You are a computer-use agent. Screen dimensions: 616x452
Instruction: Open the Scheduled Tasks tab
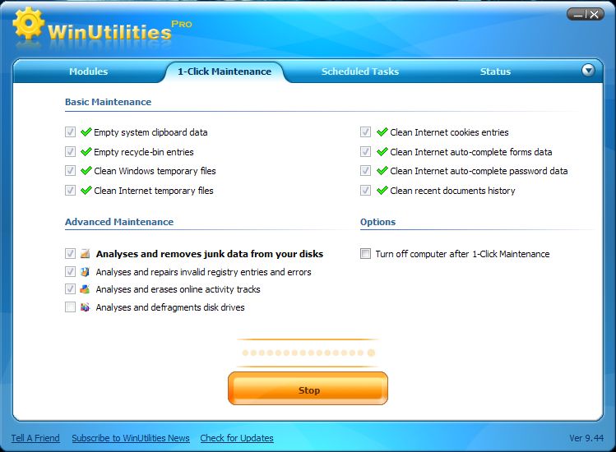point(360,71)
